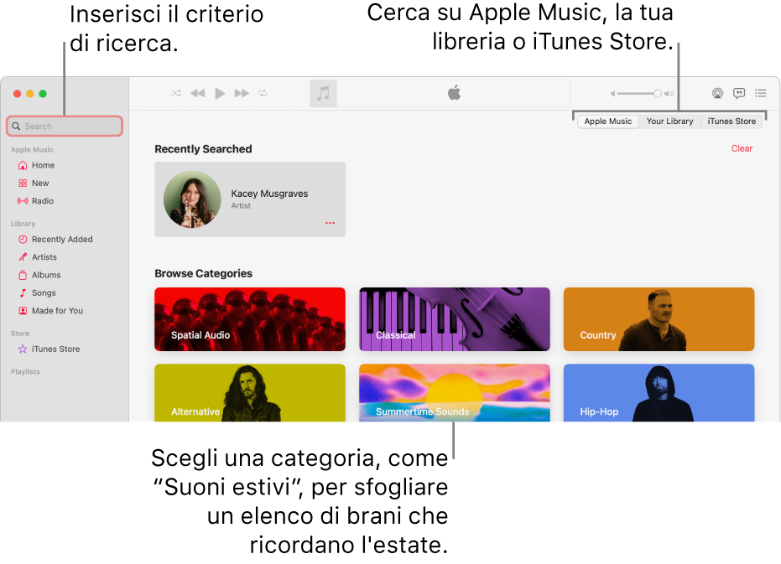Click the green full-screen window button

[43, 94]
